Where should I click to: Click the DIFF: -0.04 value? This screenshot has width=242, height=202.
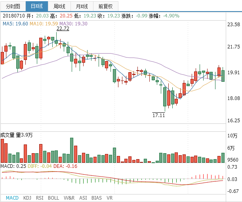[40, 166]
